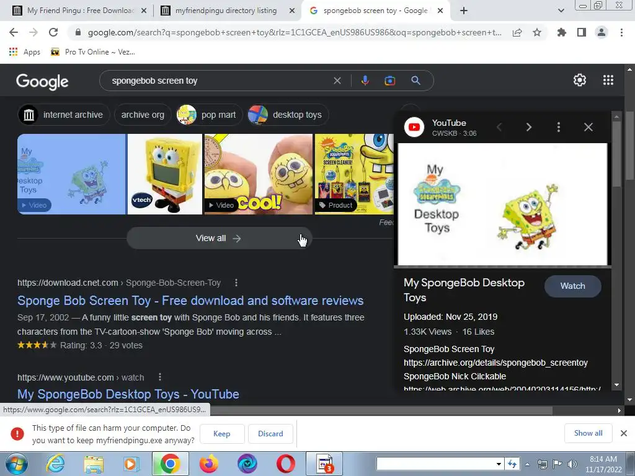Viewport: 635px width, 476px height.
Task: Go to previous video in YouTube panel
Action: click(x=499, y=127)
